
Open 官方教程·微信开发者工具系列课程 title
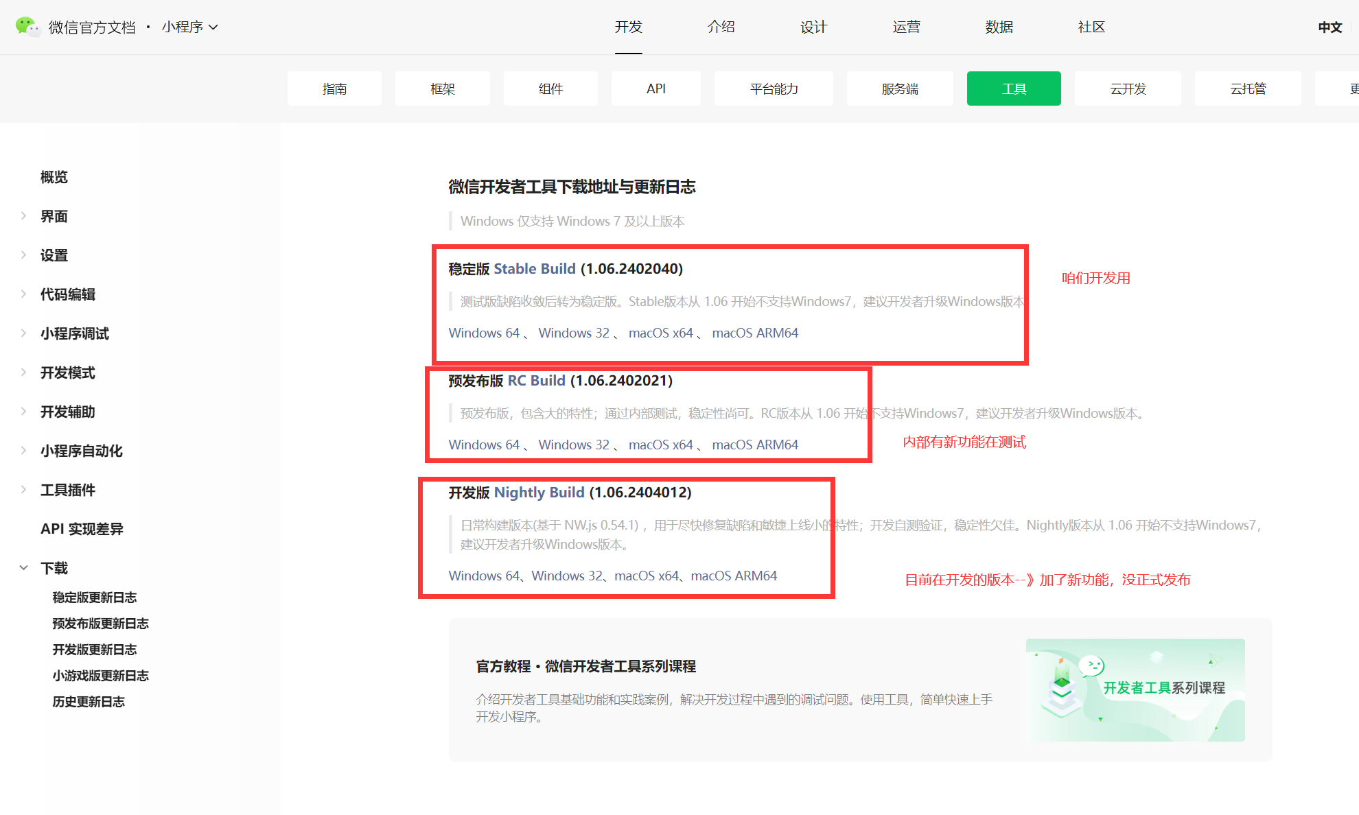[586, 666]
